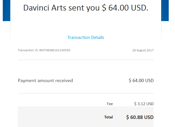The height and width of the screenshot is (127, 175).
Task: Click the Payment amount received label
Action: [45, 81]
